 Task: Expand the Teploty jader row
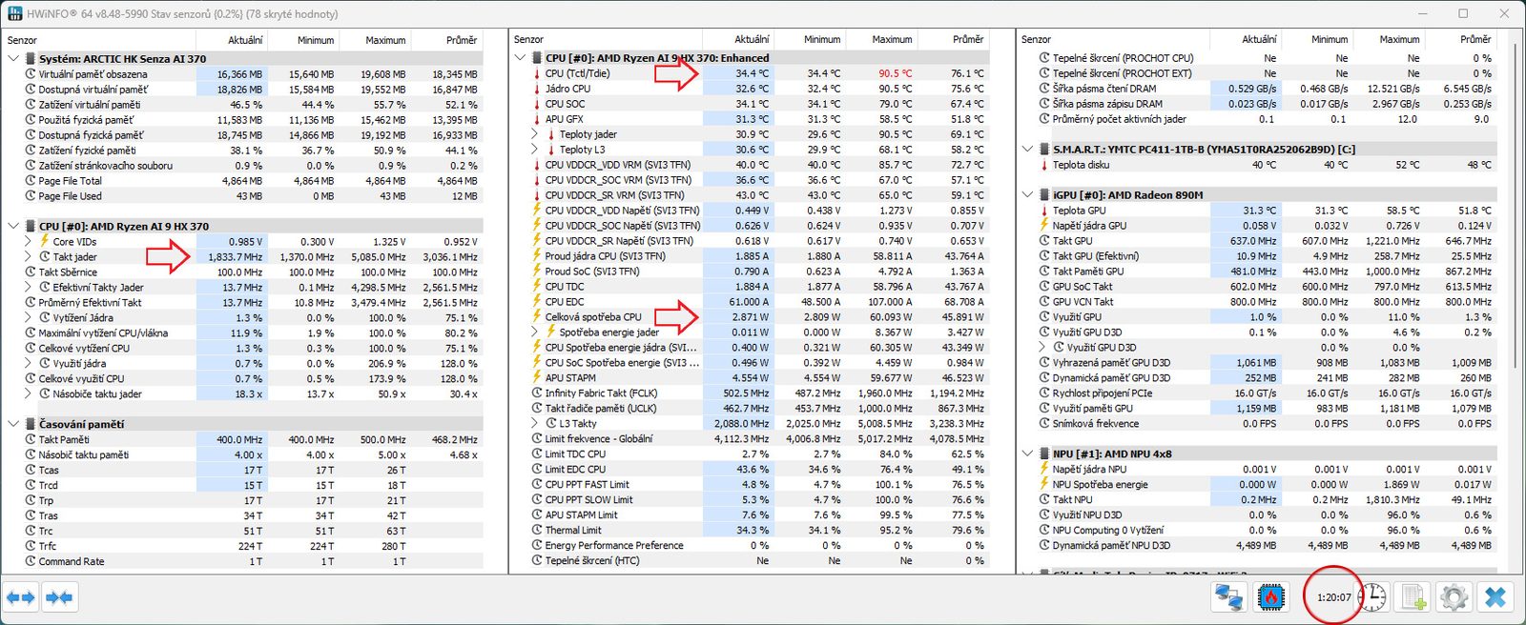(x=535, y=134)
